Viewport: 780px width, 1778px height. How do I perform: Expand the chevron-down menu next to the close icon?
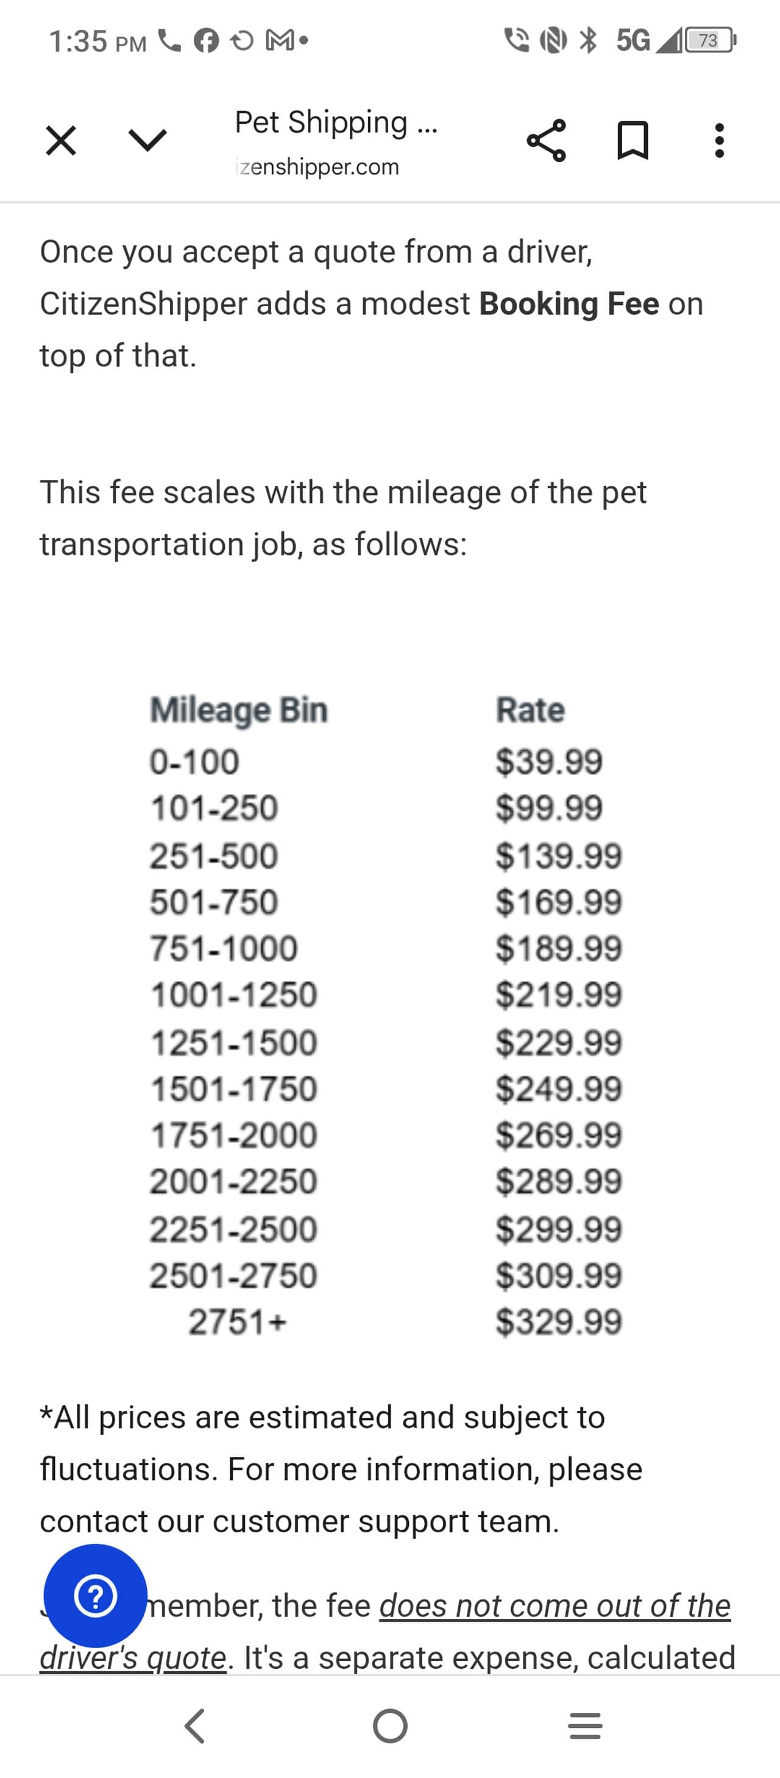coord(148,141)
